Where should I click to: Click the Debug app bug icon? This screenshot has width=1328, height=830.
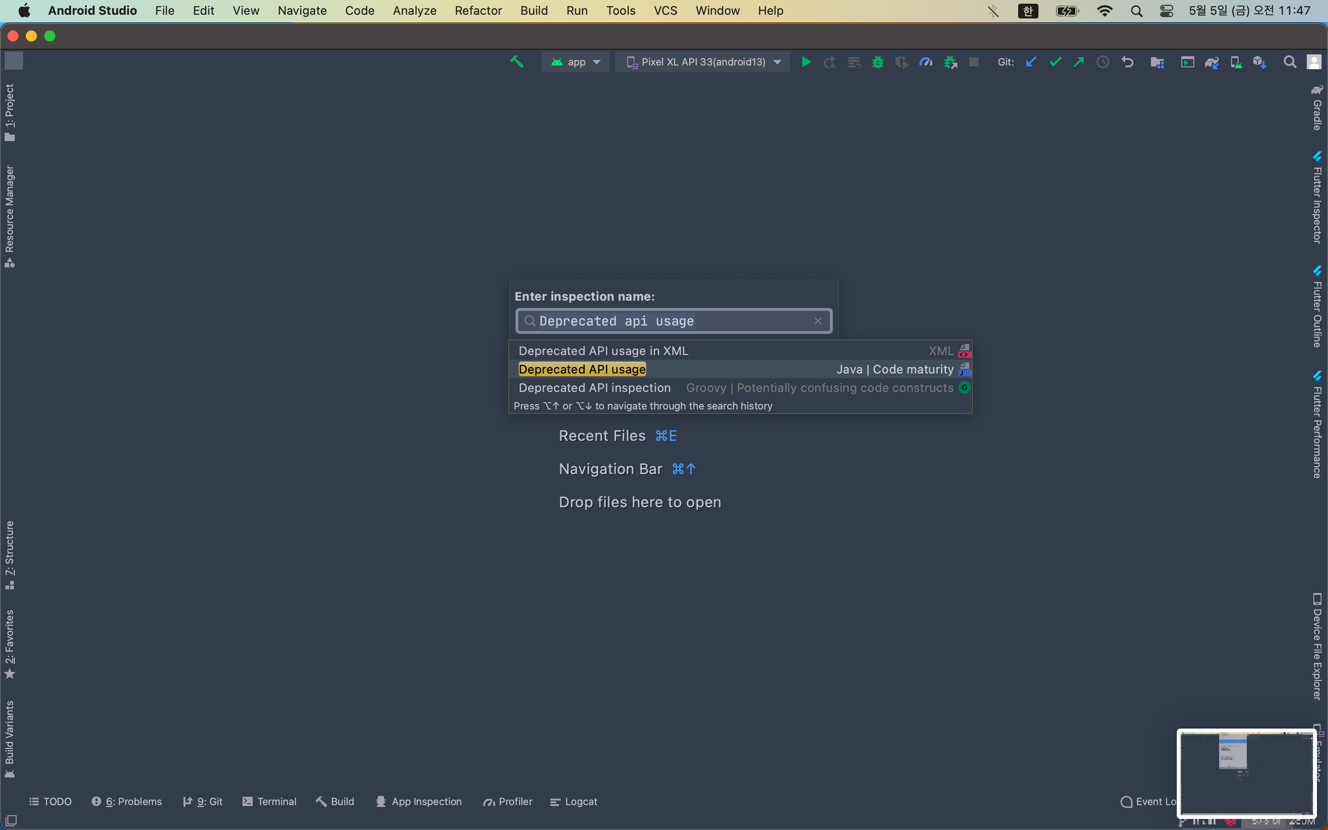[877, 62]
